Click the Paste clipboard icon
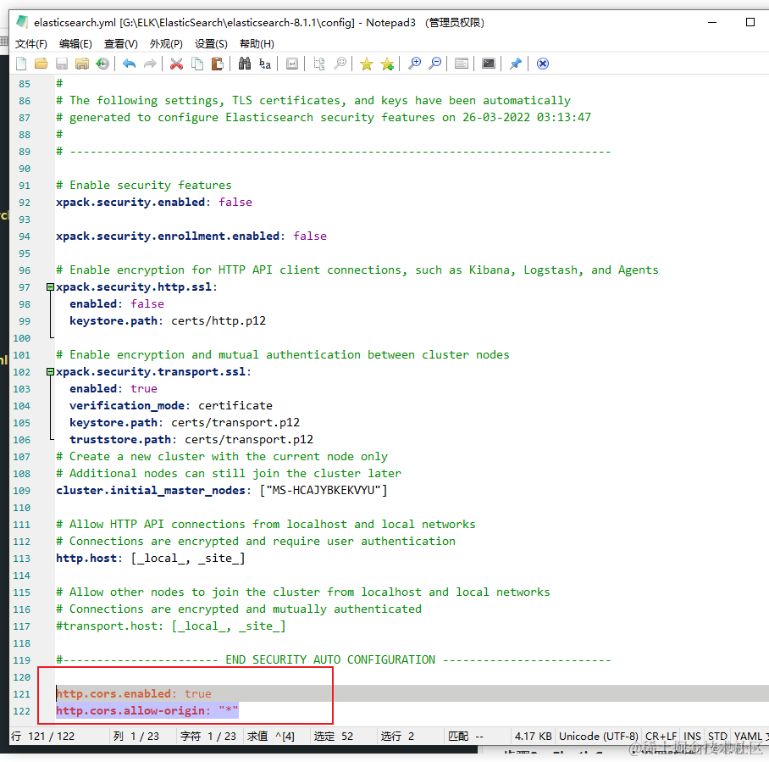The image size is (769, 762). 218,64
